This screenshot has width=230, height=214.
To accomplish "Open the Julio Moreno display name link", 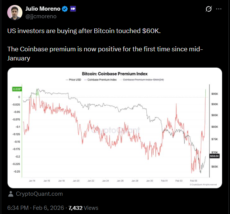I will coord(42,9).
